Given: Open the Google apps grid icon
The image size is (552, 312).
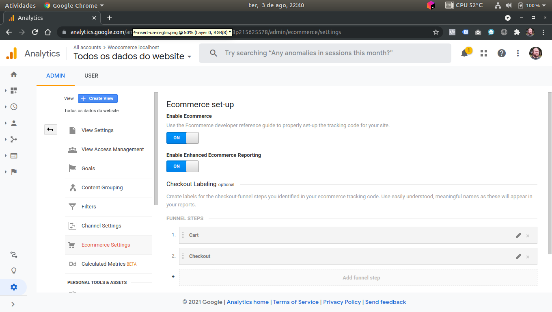Looking at the screenshot, I should (483, 53).
